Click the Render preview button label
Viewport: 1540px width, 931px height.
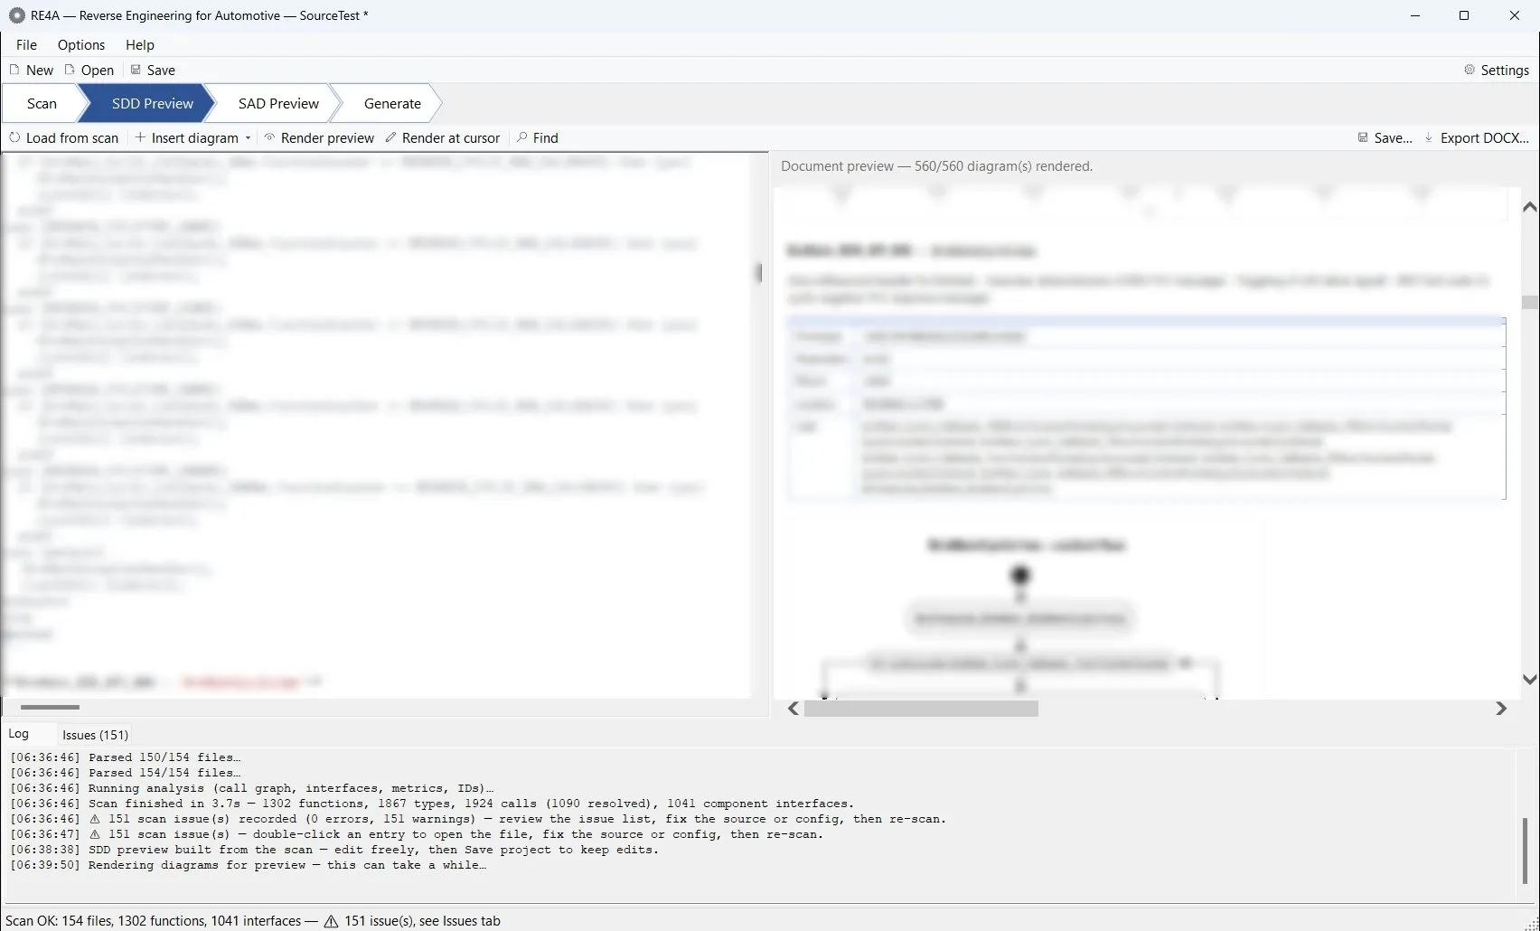(327, 137)
